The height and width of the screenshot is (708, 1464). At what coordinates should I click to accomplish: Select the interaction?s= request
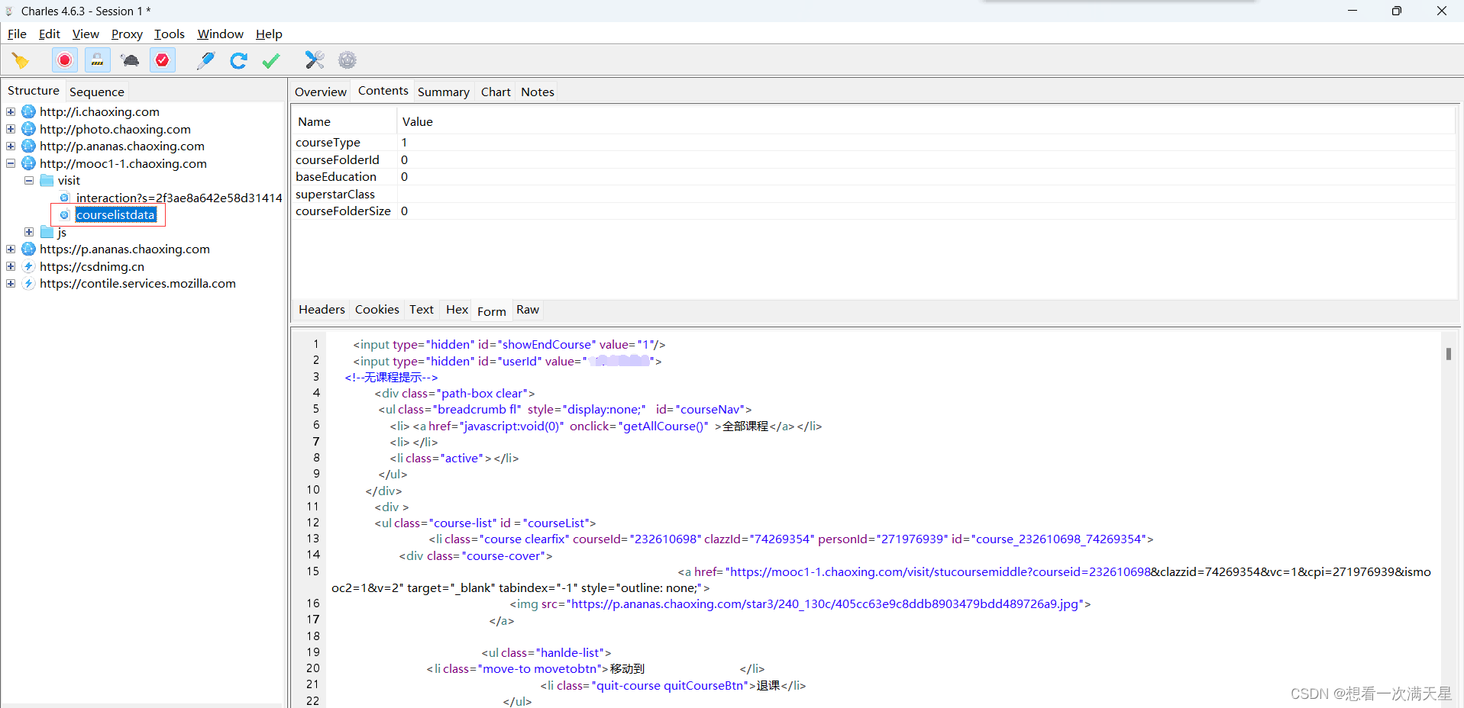(x=179, y=198)
